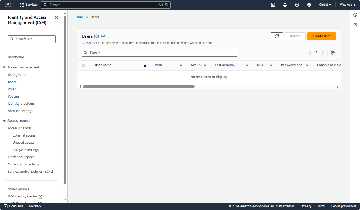Open Access Analyzer in sidebar

point(20,128)
